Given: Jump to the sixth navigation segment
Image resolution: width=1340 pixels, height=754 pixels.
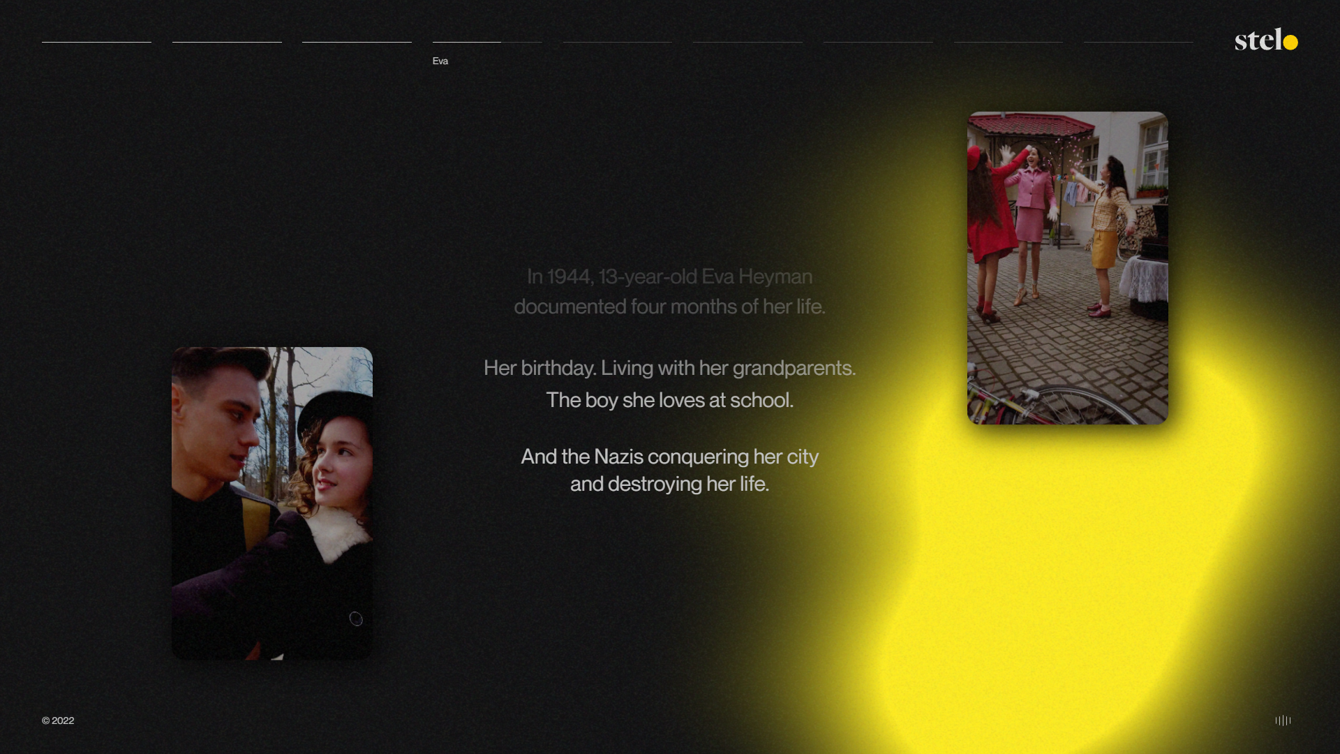Looking at the screenshot, I should 747,42.
